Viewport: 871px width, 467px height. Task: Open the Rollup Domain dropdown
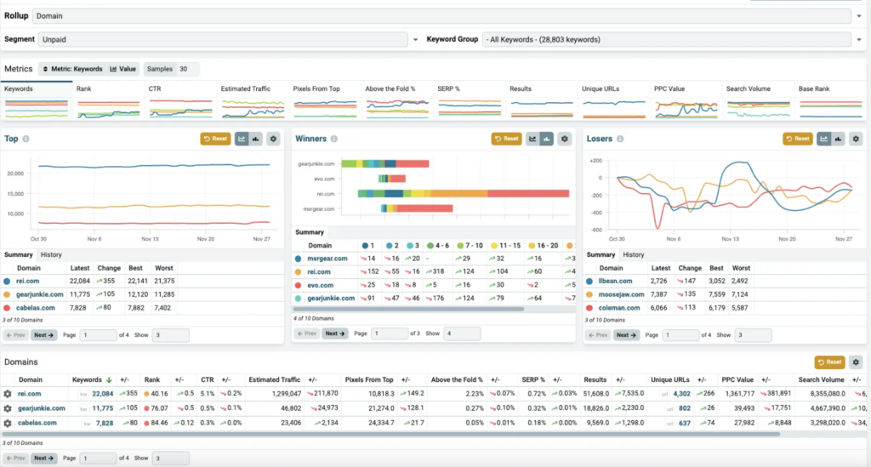tap(441, 16)
